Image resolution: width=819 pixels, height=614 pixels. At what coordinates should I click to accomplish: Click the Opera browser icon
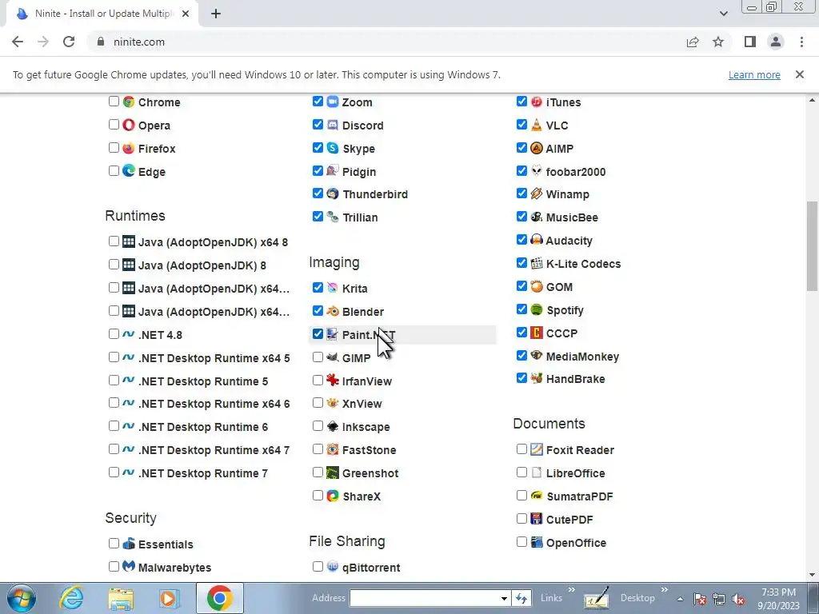click(129, 125)
